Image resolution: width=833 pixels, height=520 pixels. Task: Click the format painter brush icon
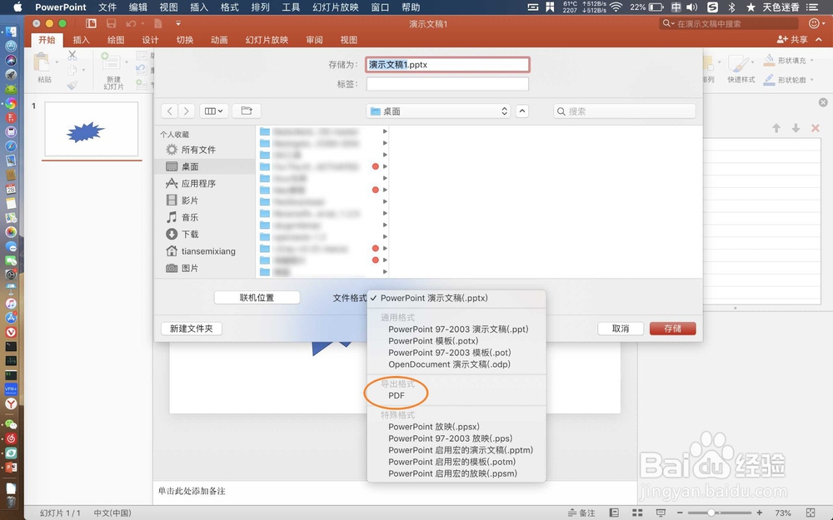point(72,85)
